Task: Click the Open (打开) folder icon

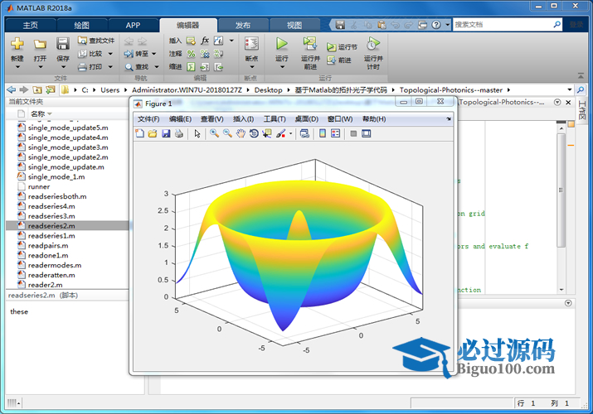Action: point(40,44)
